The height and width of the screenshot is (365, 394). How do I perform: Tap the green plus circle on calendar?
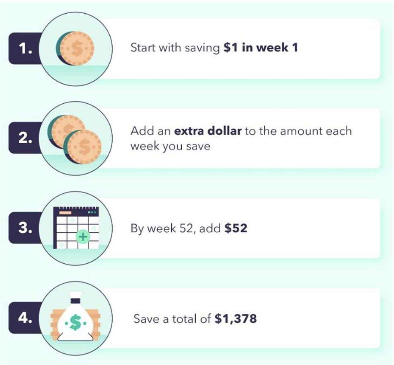click(x=83, y=237)
